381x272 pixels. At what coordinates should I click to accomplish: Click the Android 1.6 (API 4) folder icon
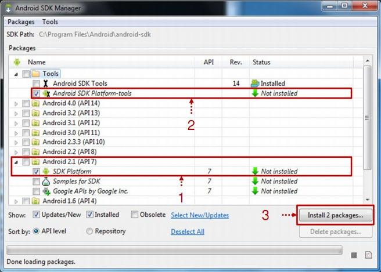[x=36, y=201]
